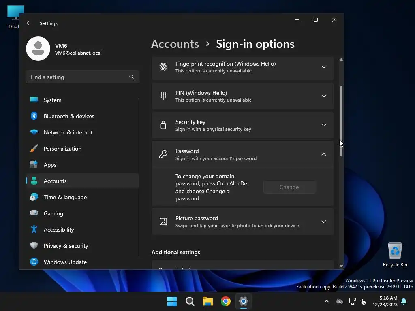Click the Sign-in options title text
Screen dimensions: 415x311
[255, 44]
